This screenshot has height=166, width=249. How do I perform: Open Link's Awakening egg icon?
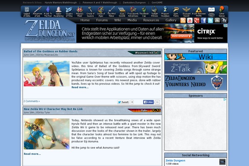59,12
